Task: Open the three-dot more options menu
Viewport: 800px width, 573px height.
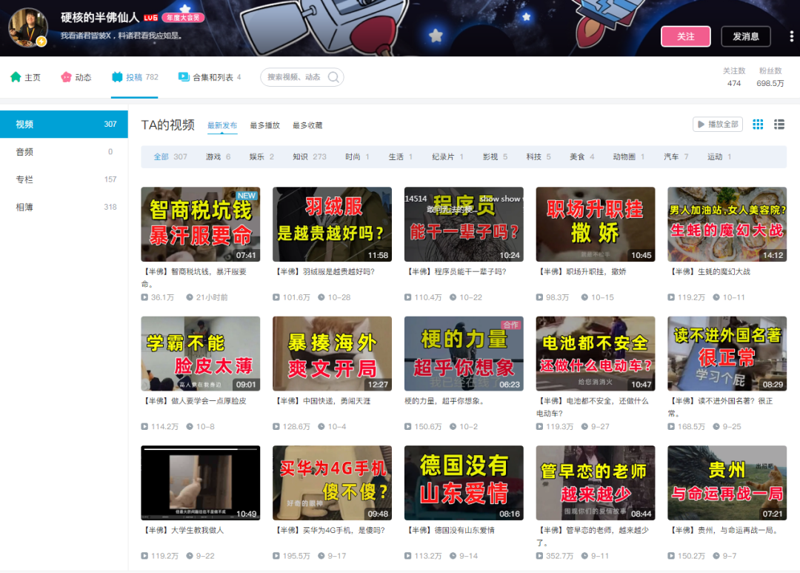Action: point(791,36)
